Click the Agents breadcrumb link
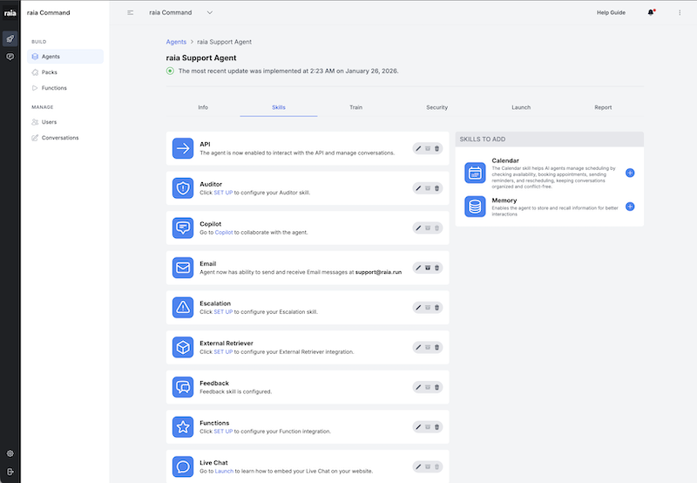The image size is (697, 483). point(176,42)
